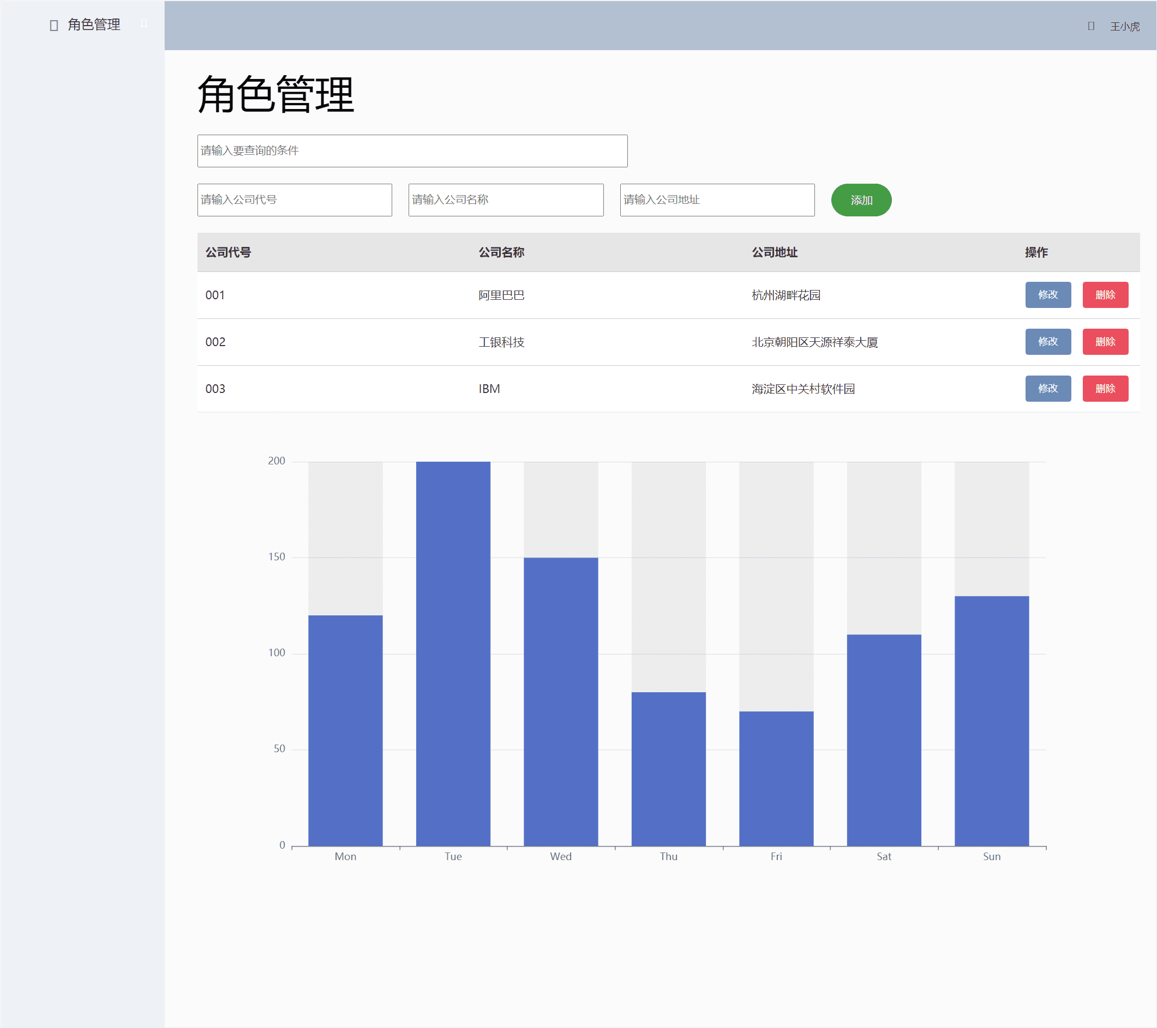Click 删除 on the 阿里巴巴 row
The width and height of the screenshot is (1157, 1028).
click(1105, 294)
